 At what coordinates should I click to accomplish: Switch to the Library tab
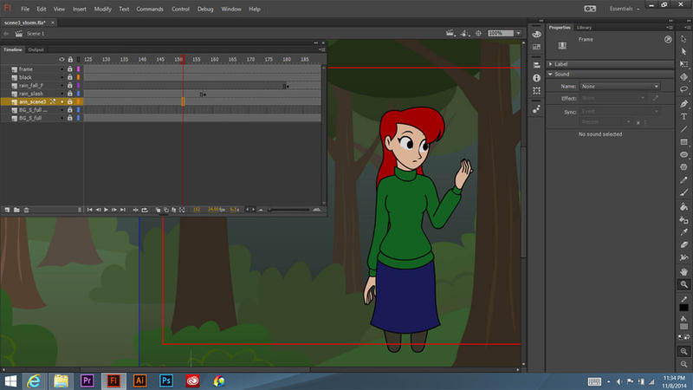coord(584,28)
